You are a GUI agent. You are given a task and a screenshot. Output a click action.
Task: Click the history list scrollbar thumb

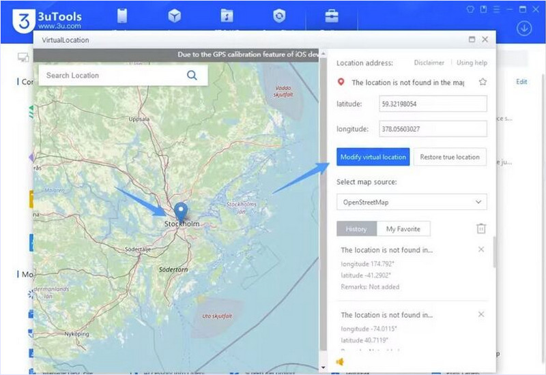coord(494,252)
